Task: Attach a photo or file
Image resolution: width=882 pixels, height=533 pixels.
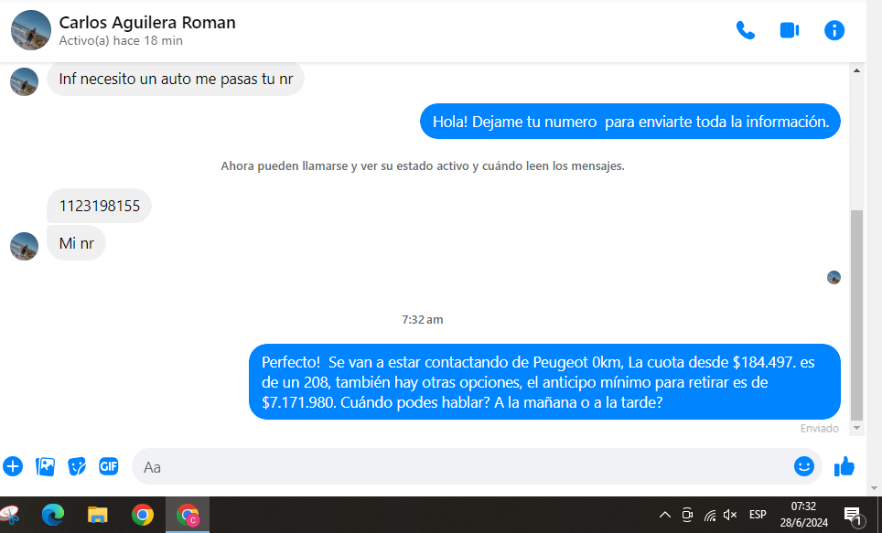Action: (45, 466)
